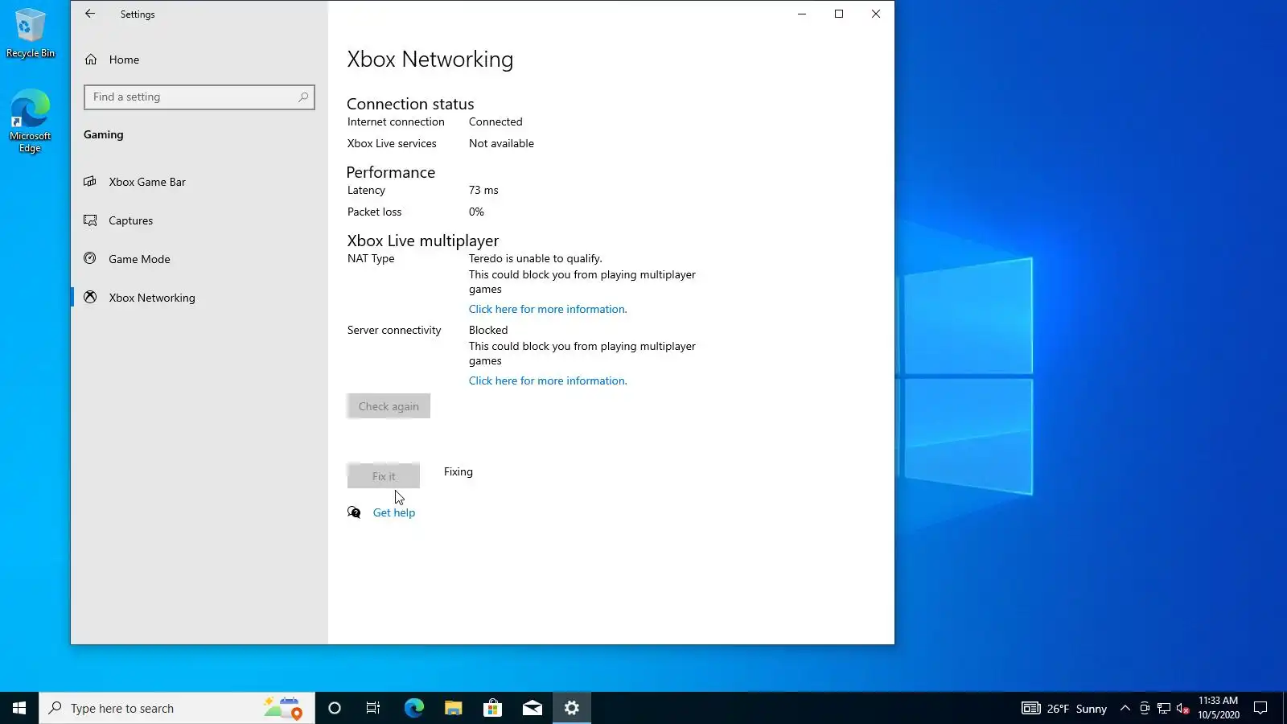Click the magnifier icon in Find a setting
This screenshot has height=724, width=1287.
click(303, 97)
